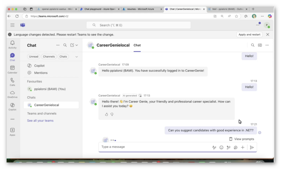281x169 pixels.
Task: Click the AI generated label
Action: [x=130, y=96]
